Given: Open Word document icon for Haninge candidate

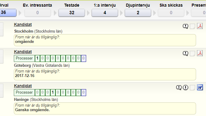Looking at the screenshot, I should [x=200, y=87].
